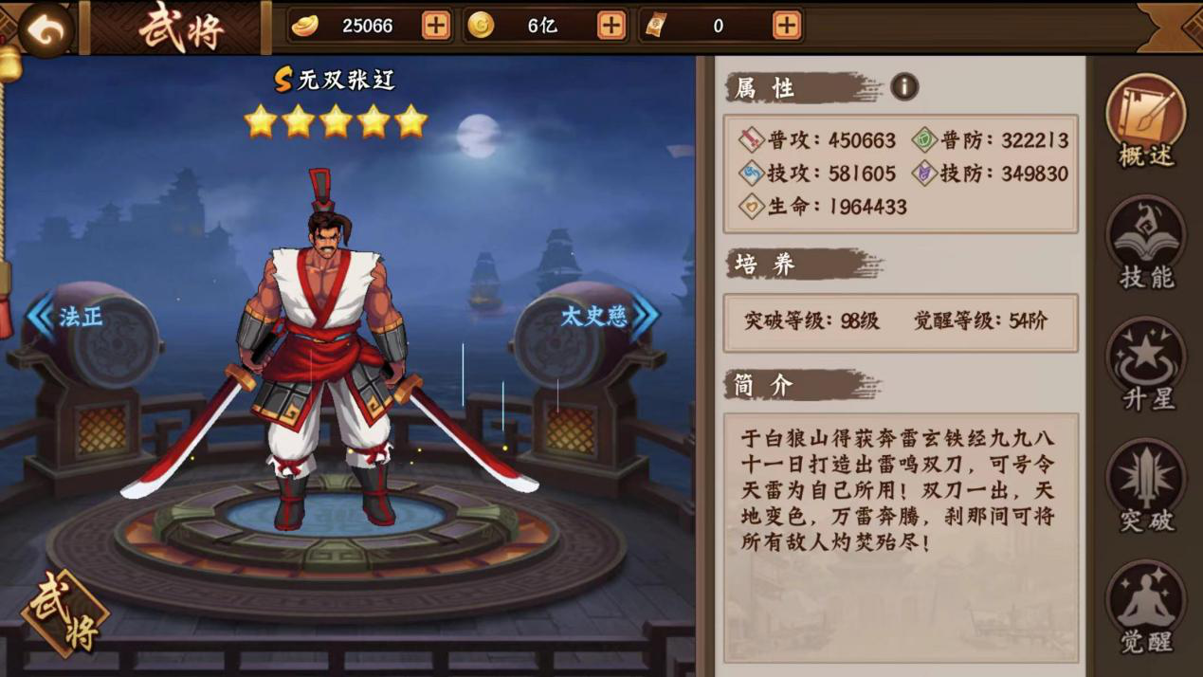1203x677 pixels.
Task: Click the five-star rating row
Action: pos(336,121)
